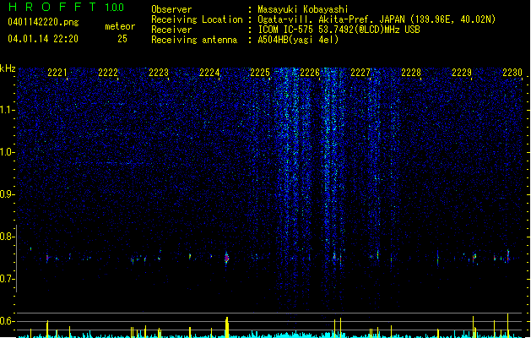This screenshot has height=338, width=531.
Task: Click the kHz axis unit label
Action: click(8, 68)
